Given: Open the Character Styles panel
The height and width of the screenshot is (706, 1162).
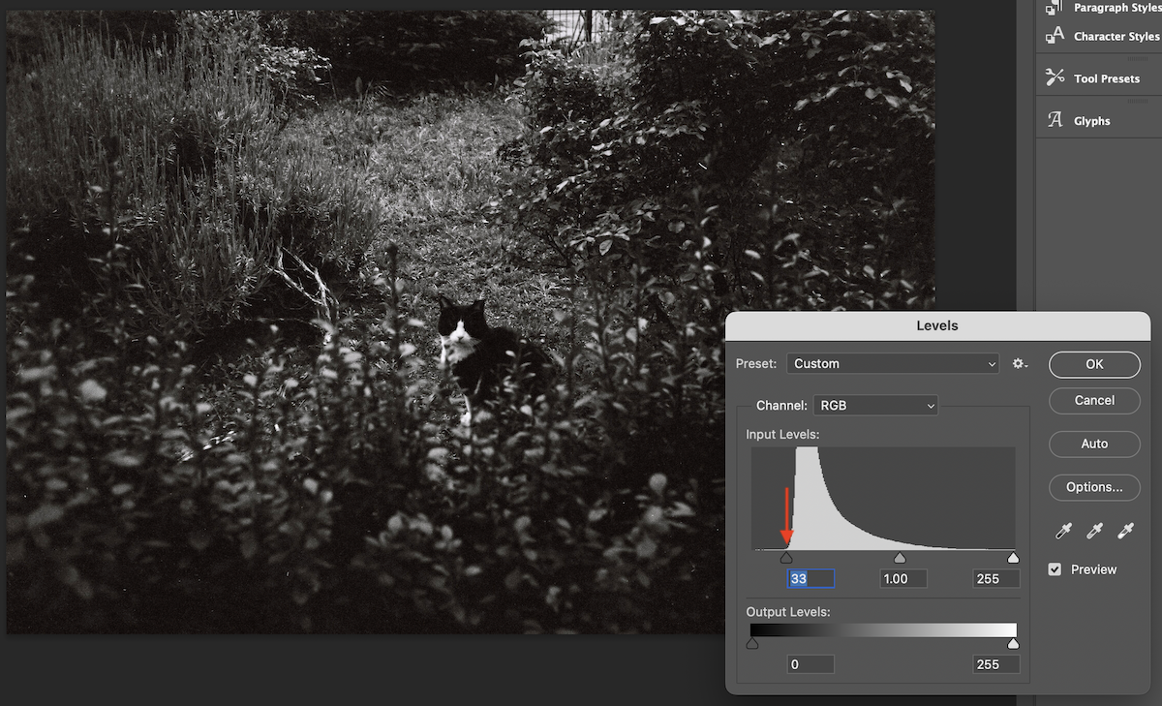Looking at the screenshot, I should point(1103,37).
